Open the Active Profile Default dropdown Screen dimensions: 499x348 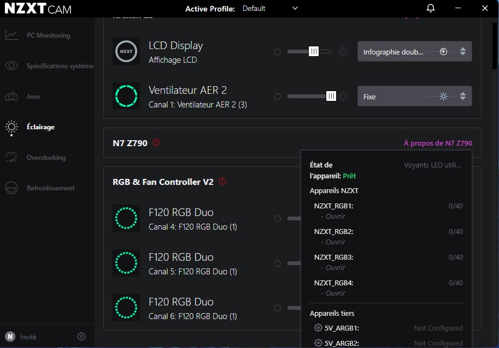[x=271, y=9]
